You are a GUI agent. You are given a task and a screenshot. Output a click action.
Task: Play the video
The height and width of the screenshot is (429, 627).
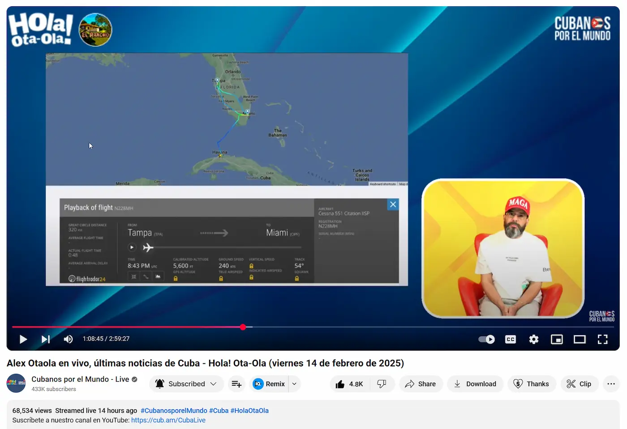[x=23, y=339]
